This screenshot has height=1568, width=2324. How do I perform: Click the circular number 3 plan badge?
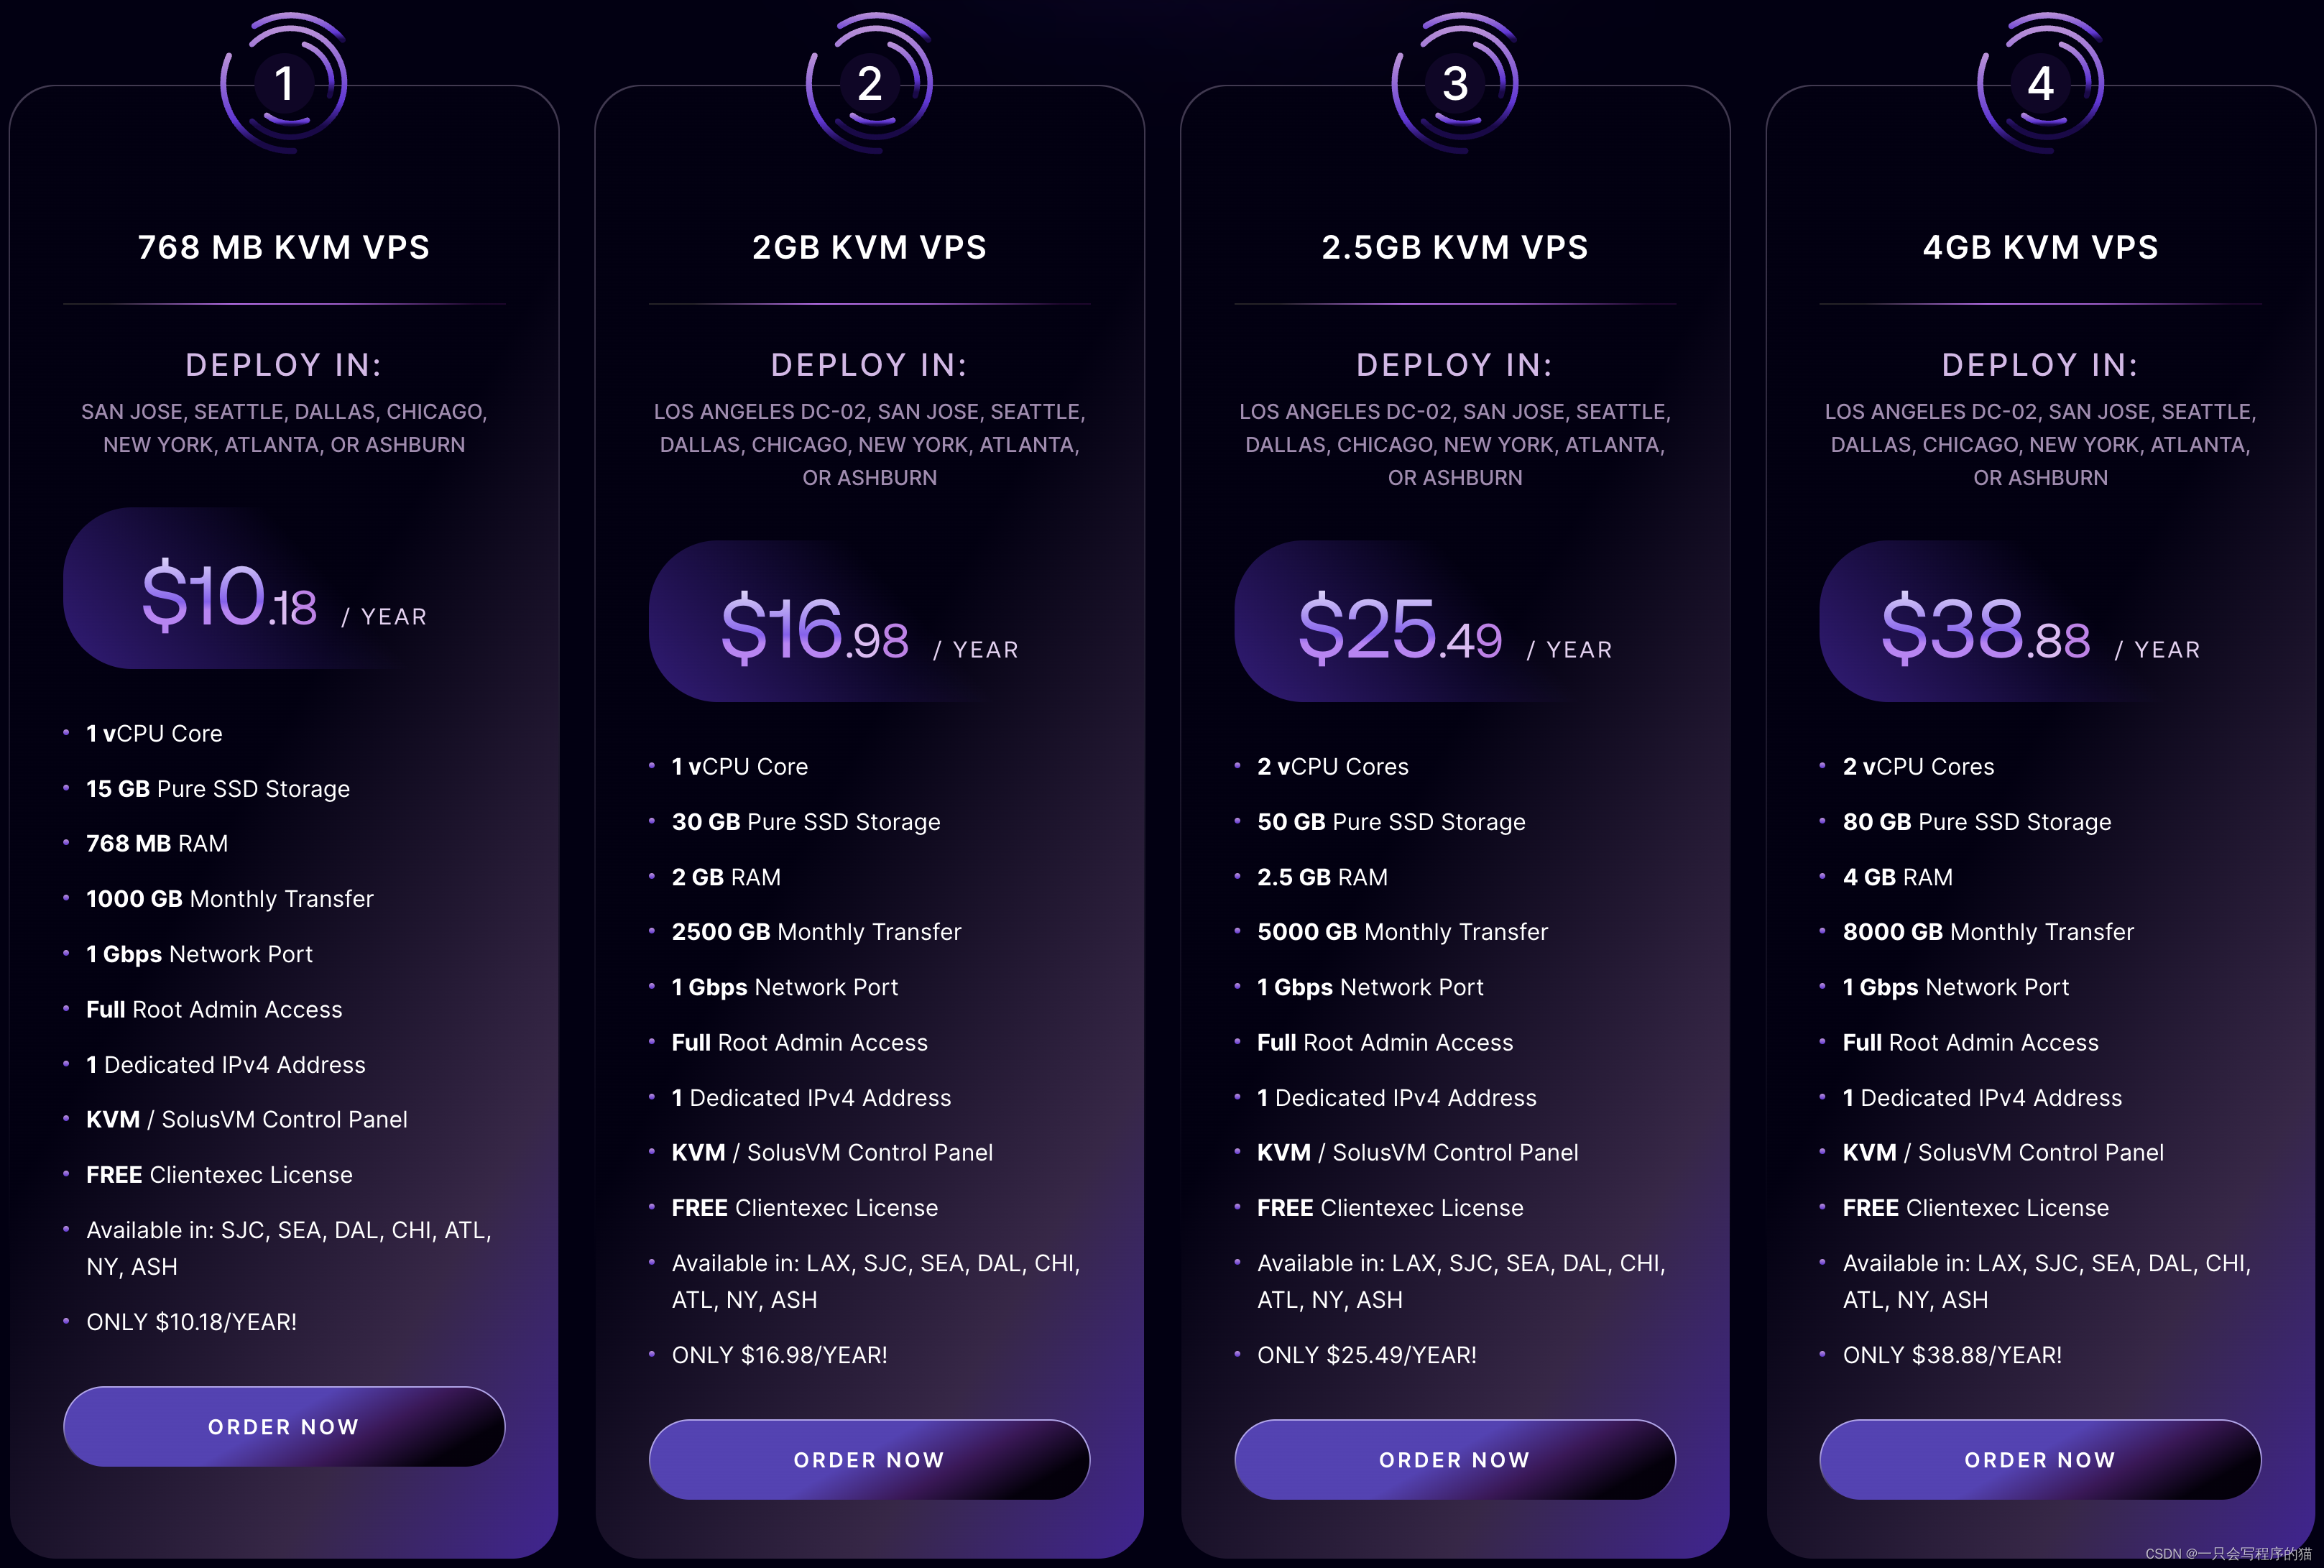(x=1455, y=83)
